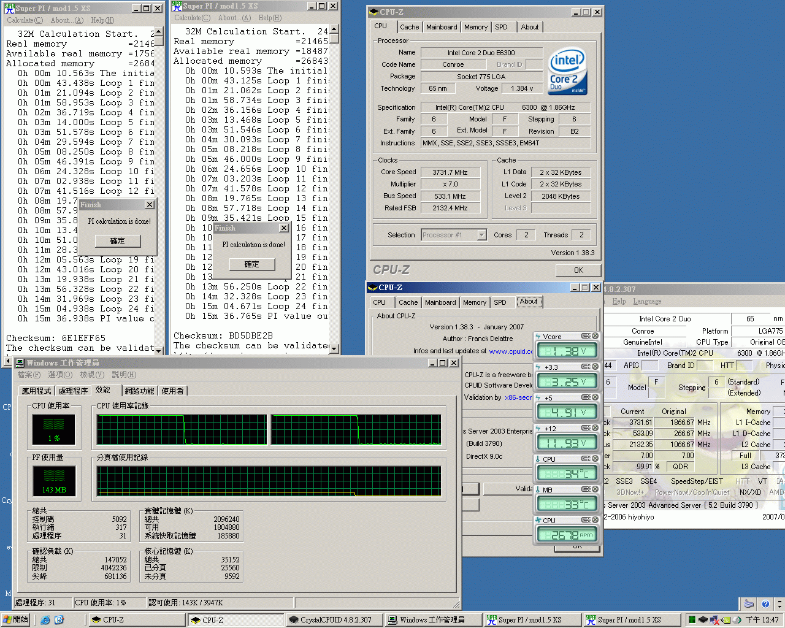Open the 選項 menu in Task Manager
This screenshot has width=785, height=628.
point(60,375)
